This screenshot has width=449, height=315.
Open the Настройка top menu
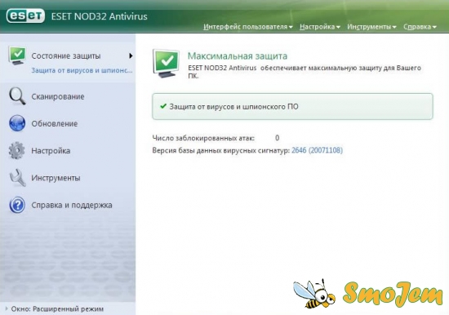320,27
